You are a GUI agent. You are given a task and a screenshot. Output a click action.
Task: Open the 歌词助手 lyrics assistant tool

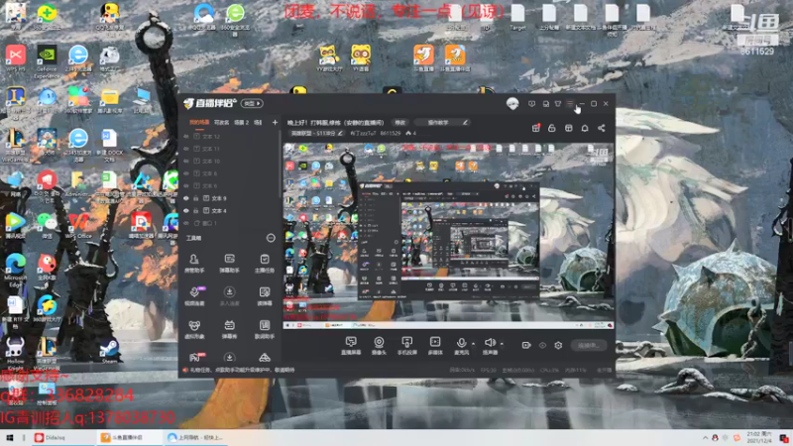pyautogui.click(x=264, y=329)
